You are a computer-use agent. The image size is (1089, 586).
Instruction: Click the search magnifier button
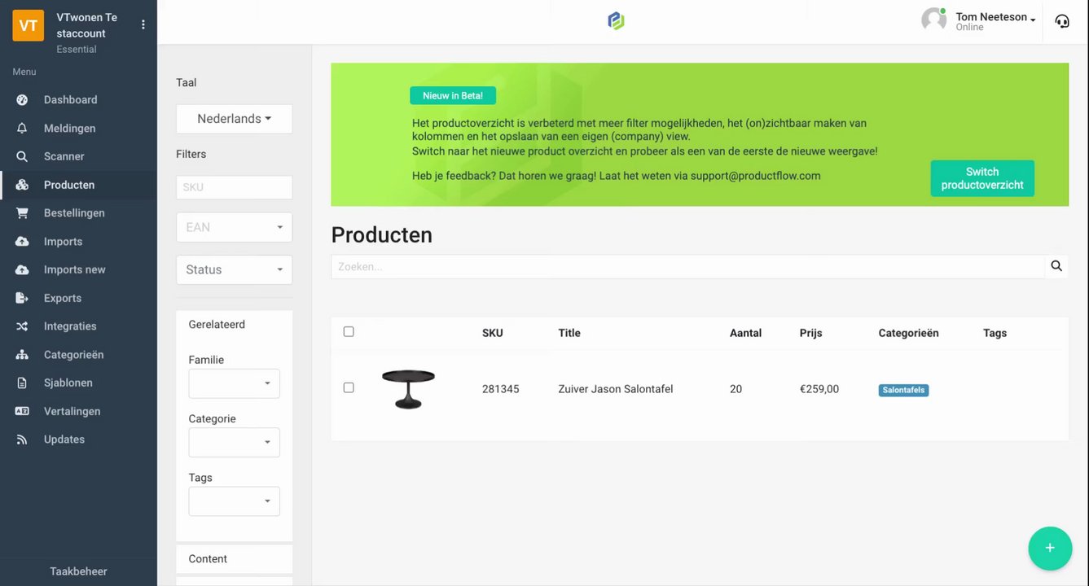1056,266
